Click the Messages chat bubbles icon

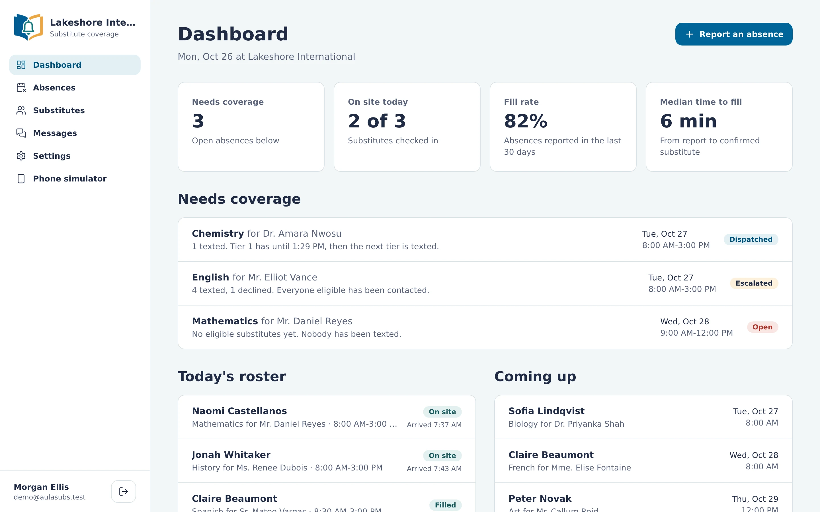click(x=21, y=133)
